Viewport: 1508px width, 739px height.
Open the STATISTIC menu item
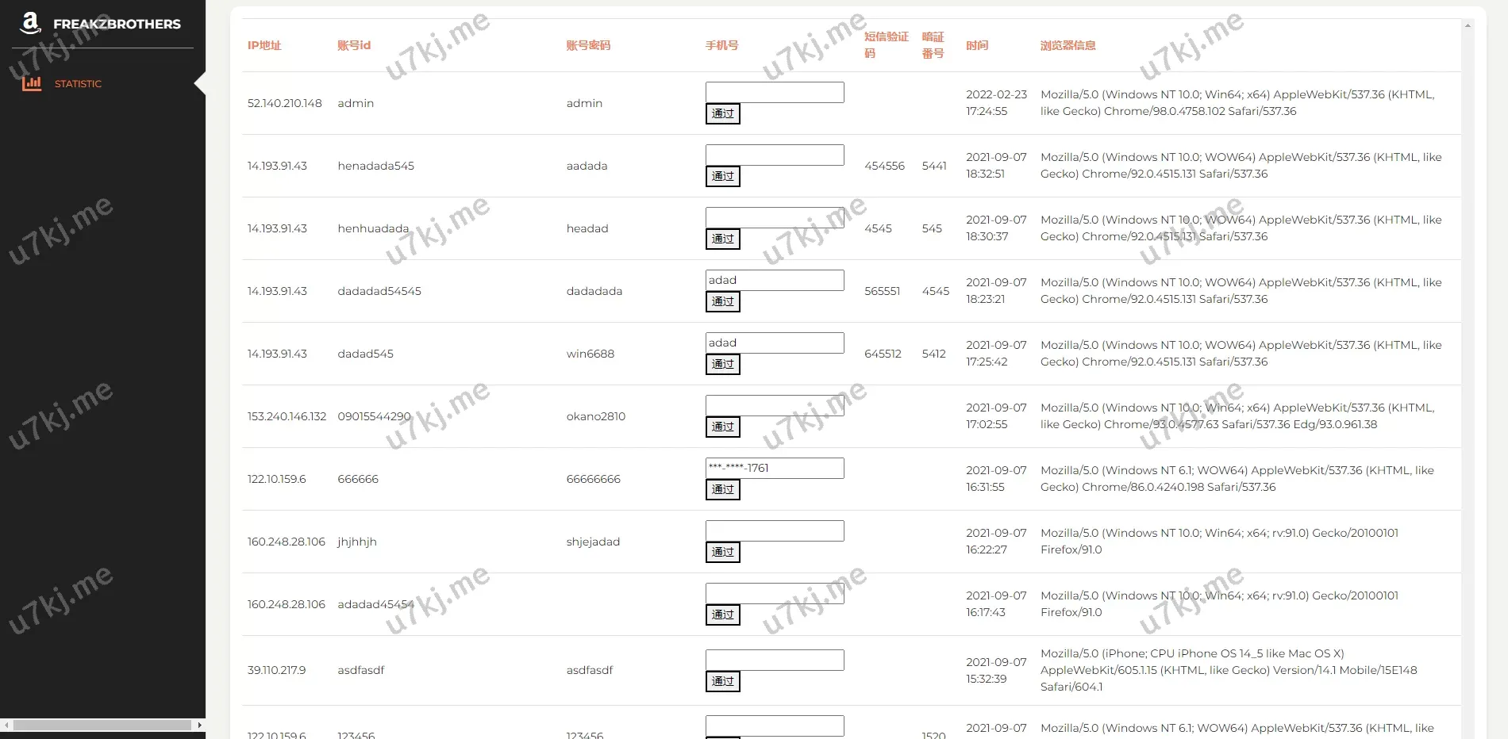pos(78,84)
